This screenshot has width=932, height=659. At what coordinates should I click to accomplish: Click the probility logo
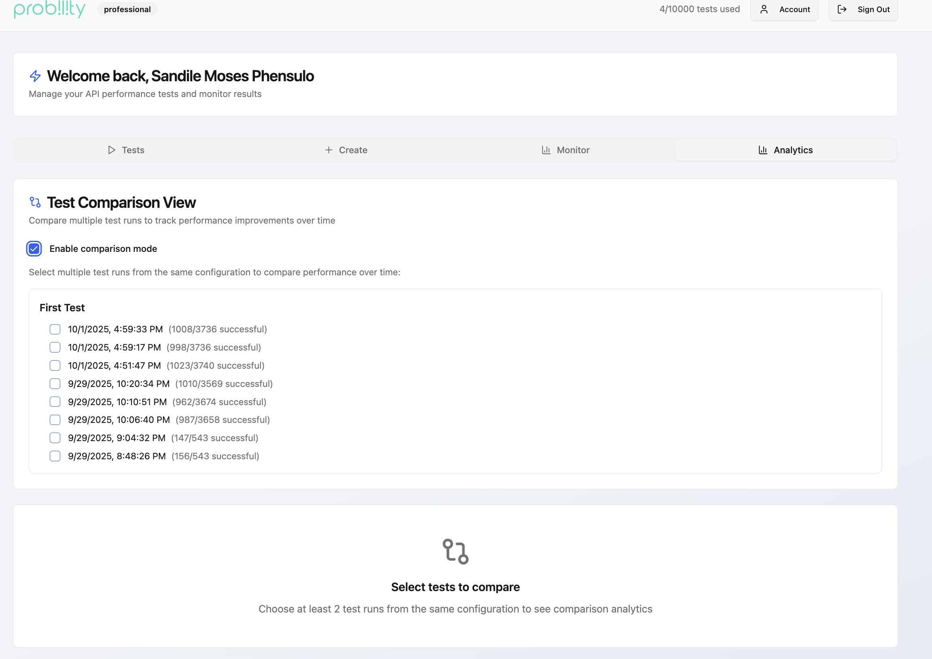point(49,9)
